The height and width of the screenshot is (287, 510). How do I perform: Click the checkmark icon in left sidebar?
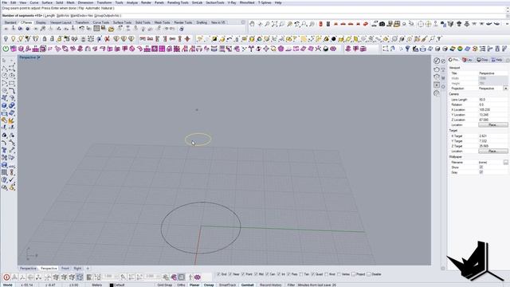[x=12, y=179]
